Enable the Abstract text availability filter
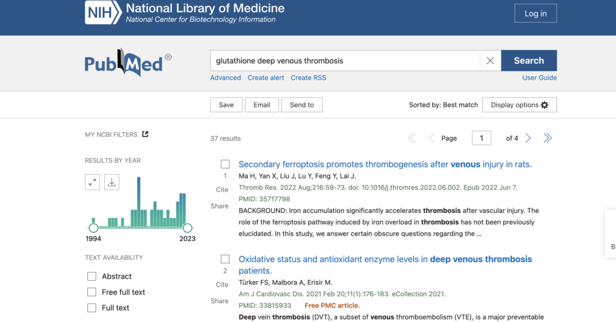616x322 pixels. (x=92, y=276)
